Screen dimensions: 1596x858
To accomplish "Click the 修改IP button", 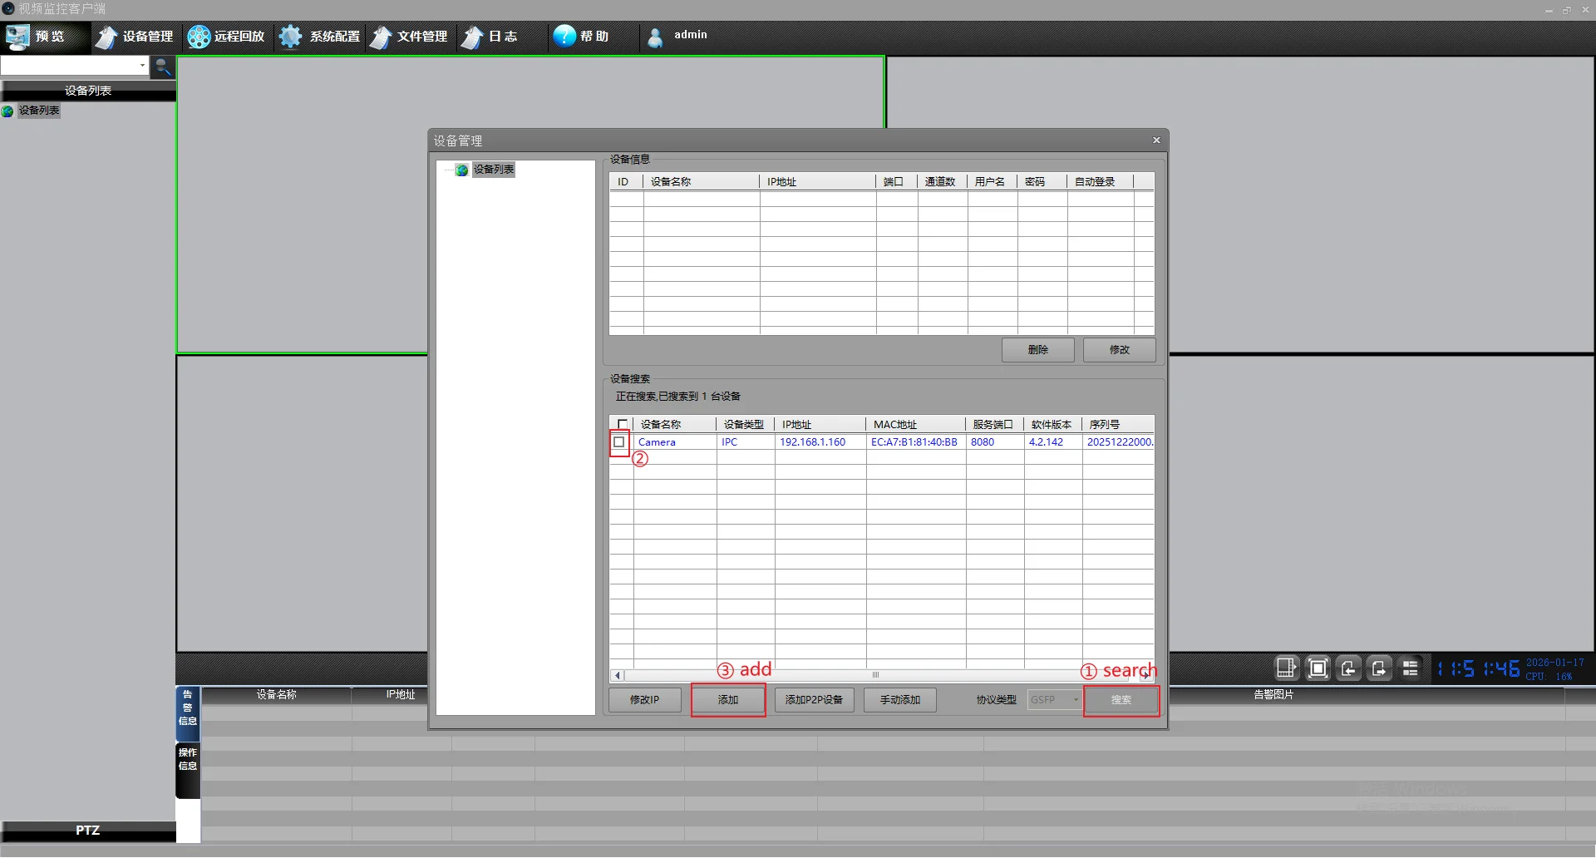I will (x=644, y=700).
